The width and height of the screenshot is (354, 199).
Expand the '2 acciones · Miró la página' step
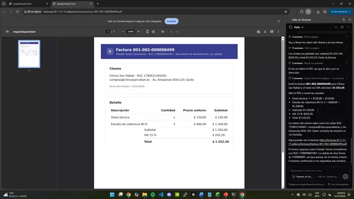[318, 37]
